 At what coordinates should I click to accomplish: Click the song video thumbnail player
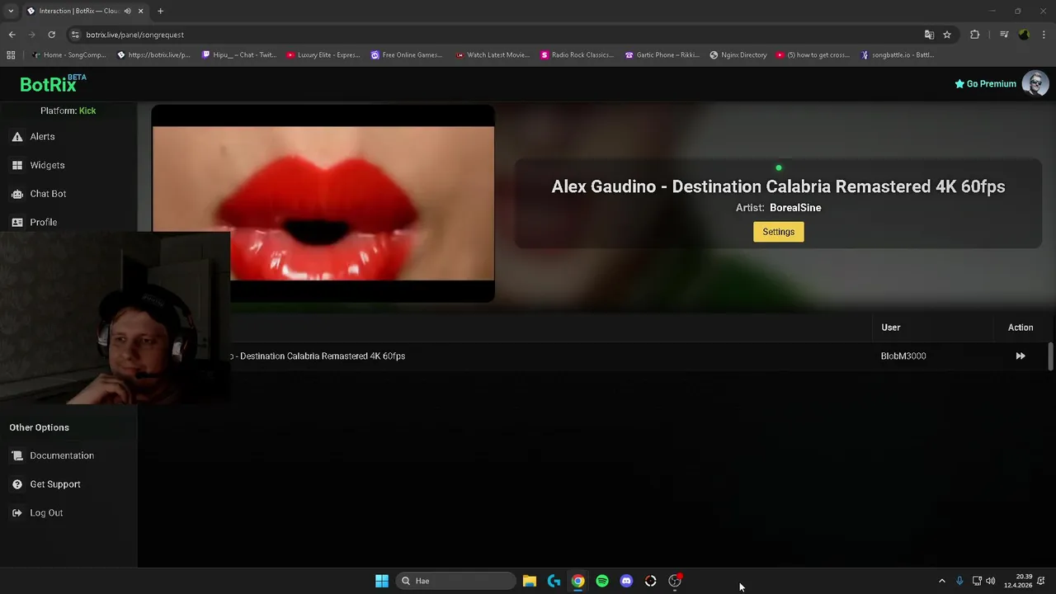pyautogui.click(x=323, y=203)
